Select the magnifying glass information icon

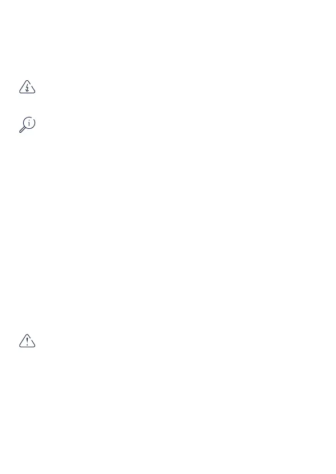27,124
